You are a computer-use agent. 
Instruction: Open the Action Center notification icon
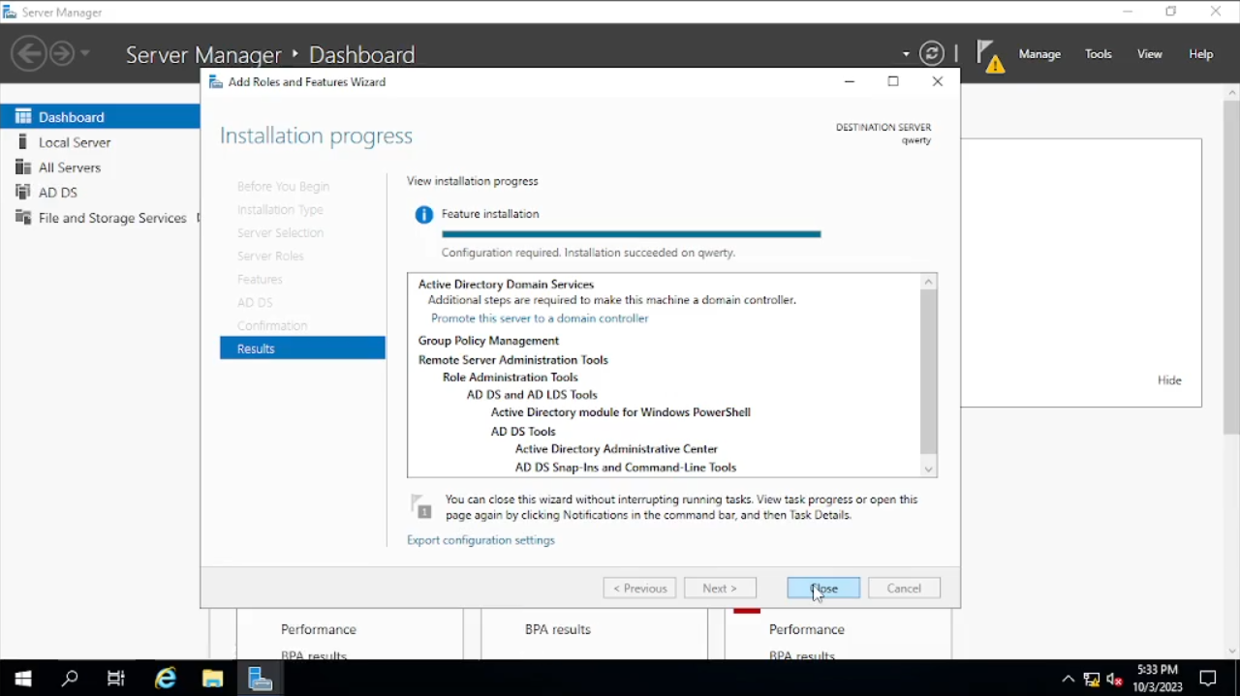[x=1208, y=679]
